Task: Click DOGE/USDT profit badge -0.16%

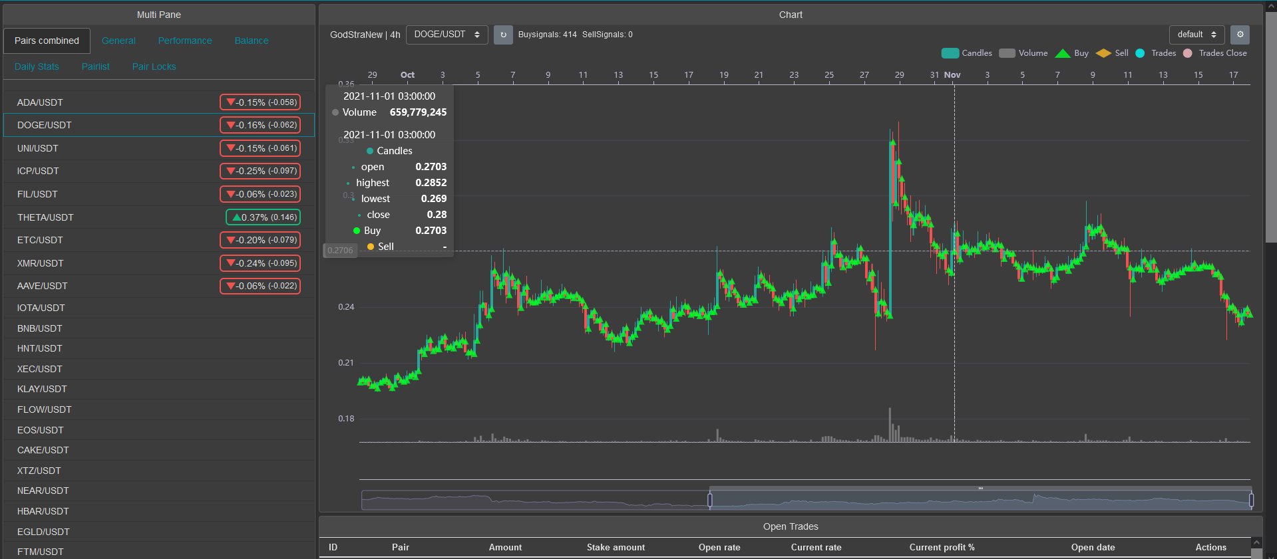Action: 260,125
